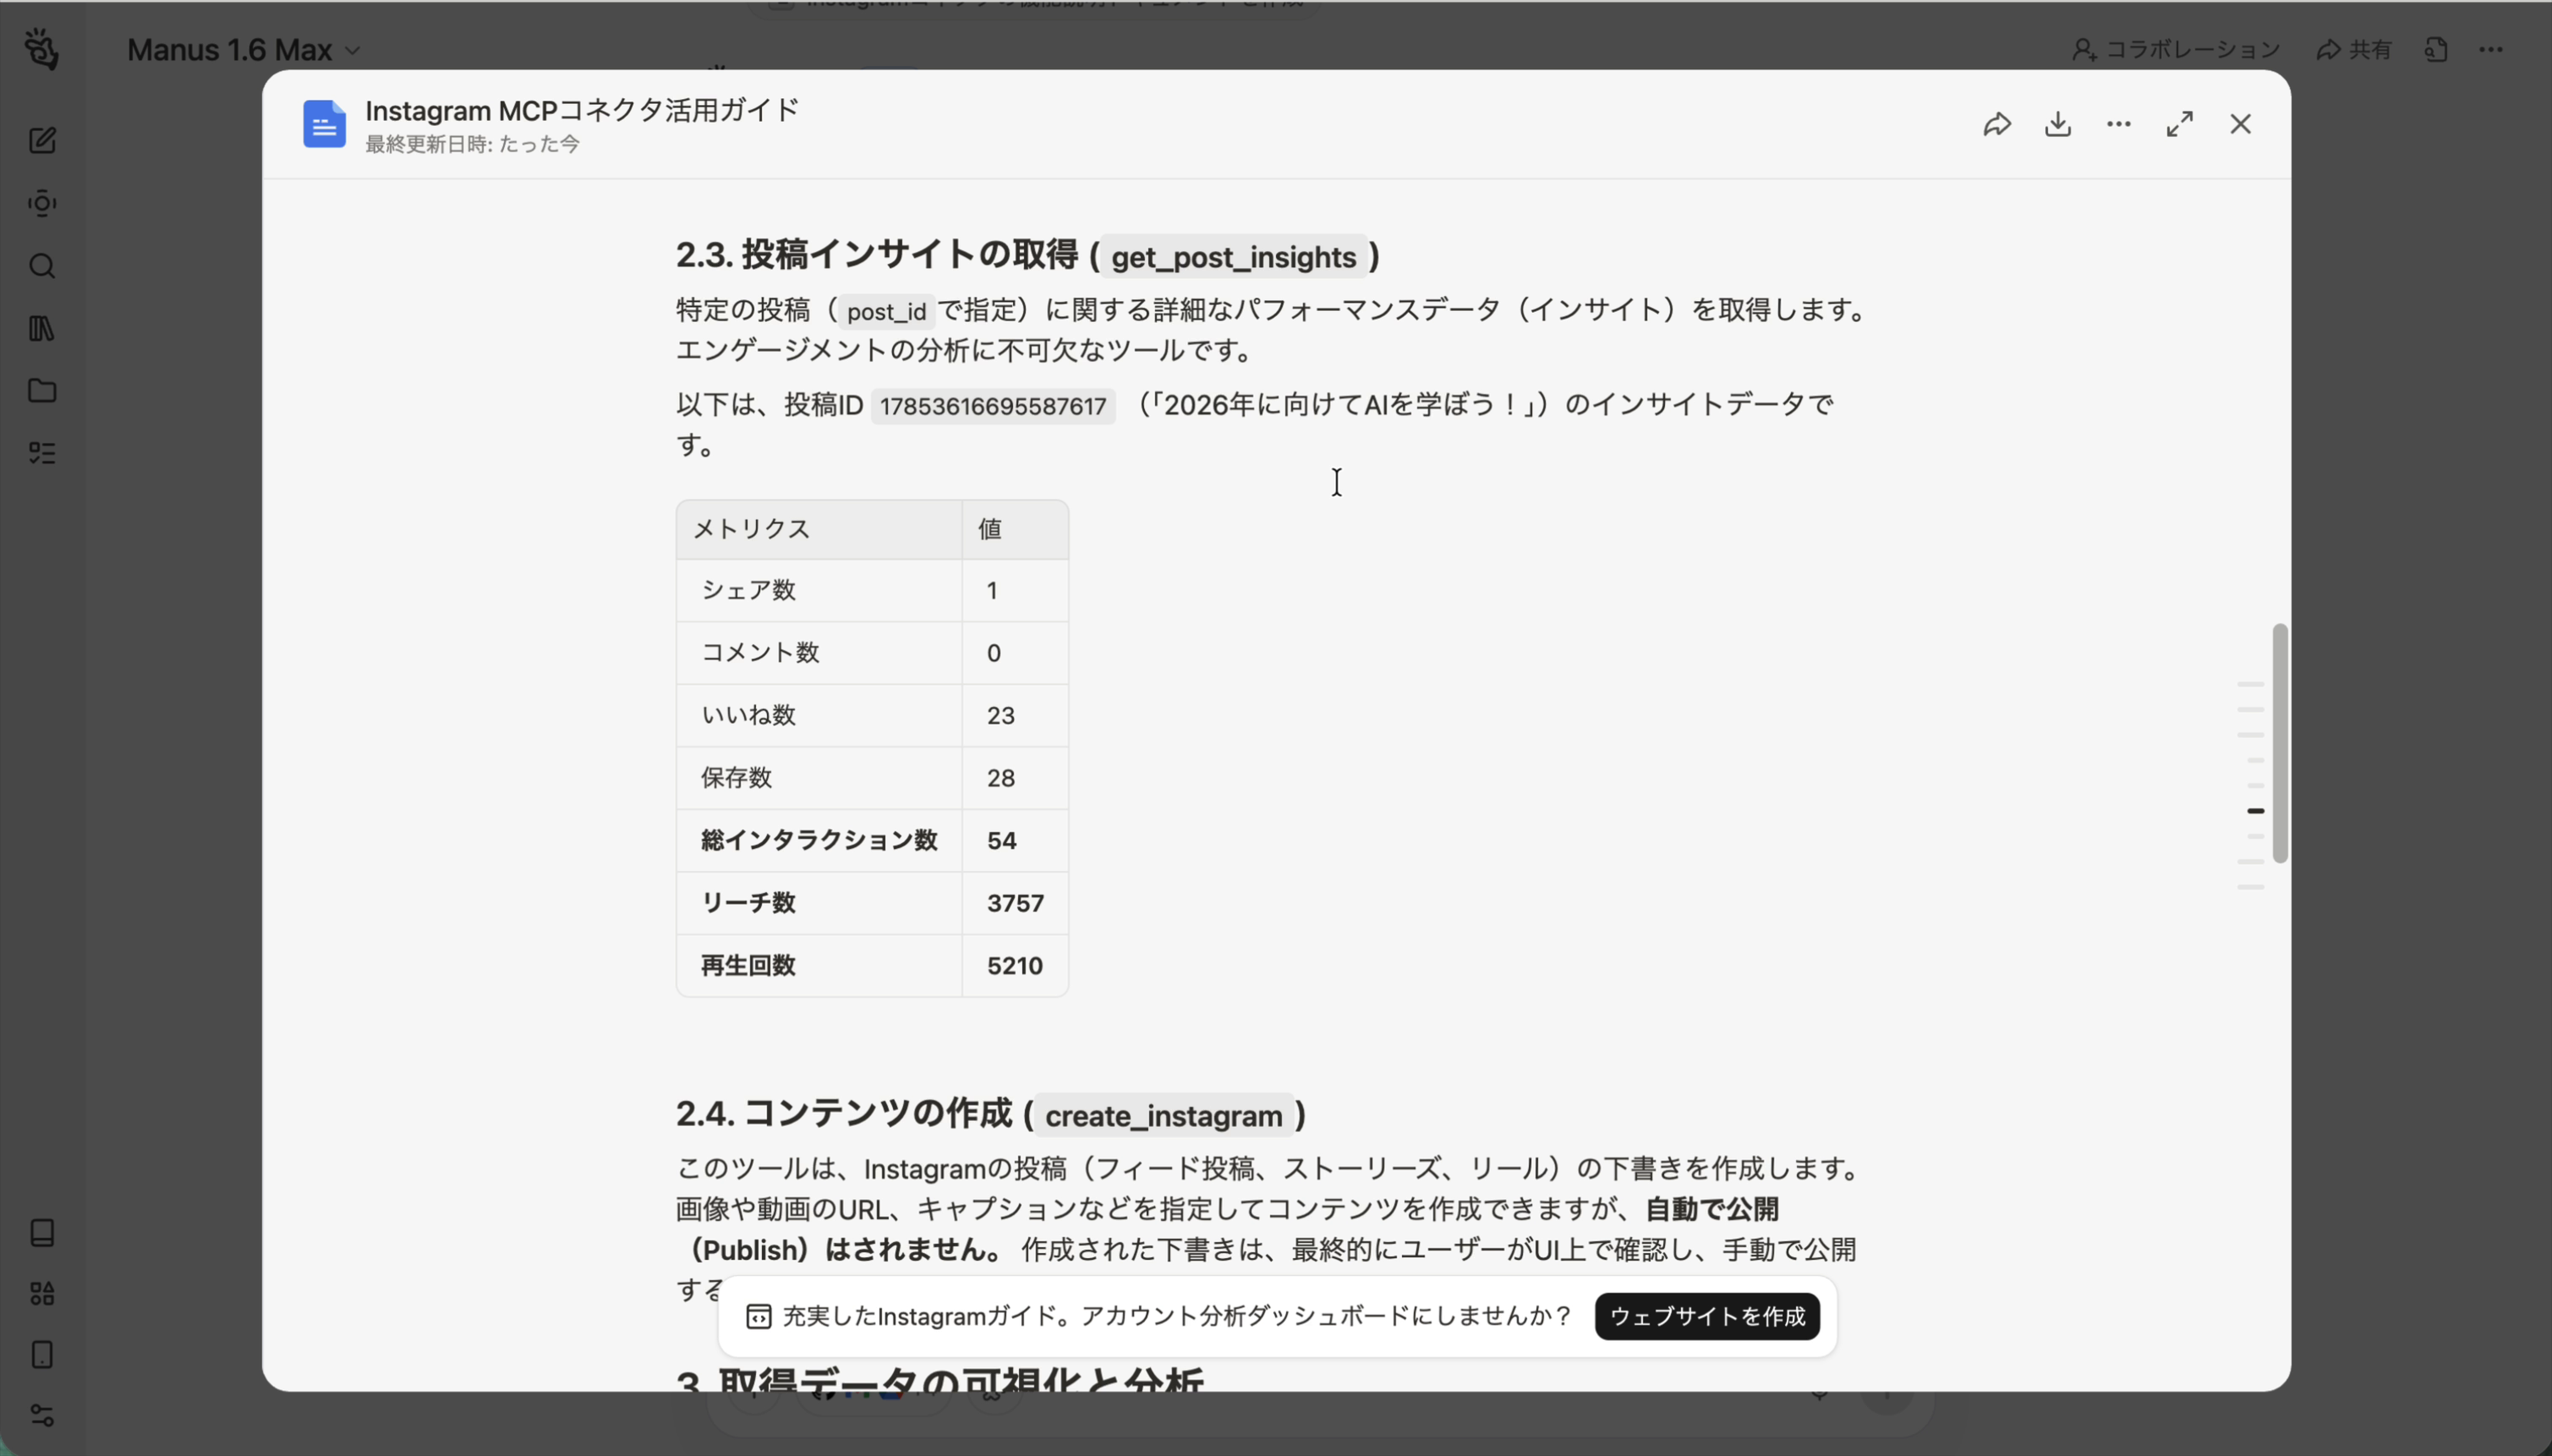Open the task checklist icon in sidebar
Viewport: 2552px width, 1456px height.
(x=41, y=453)
